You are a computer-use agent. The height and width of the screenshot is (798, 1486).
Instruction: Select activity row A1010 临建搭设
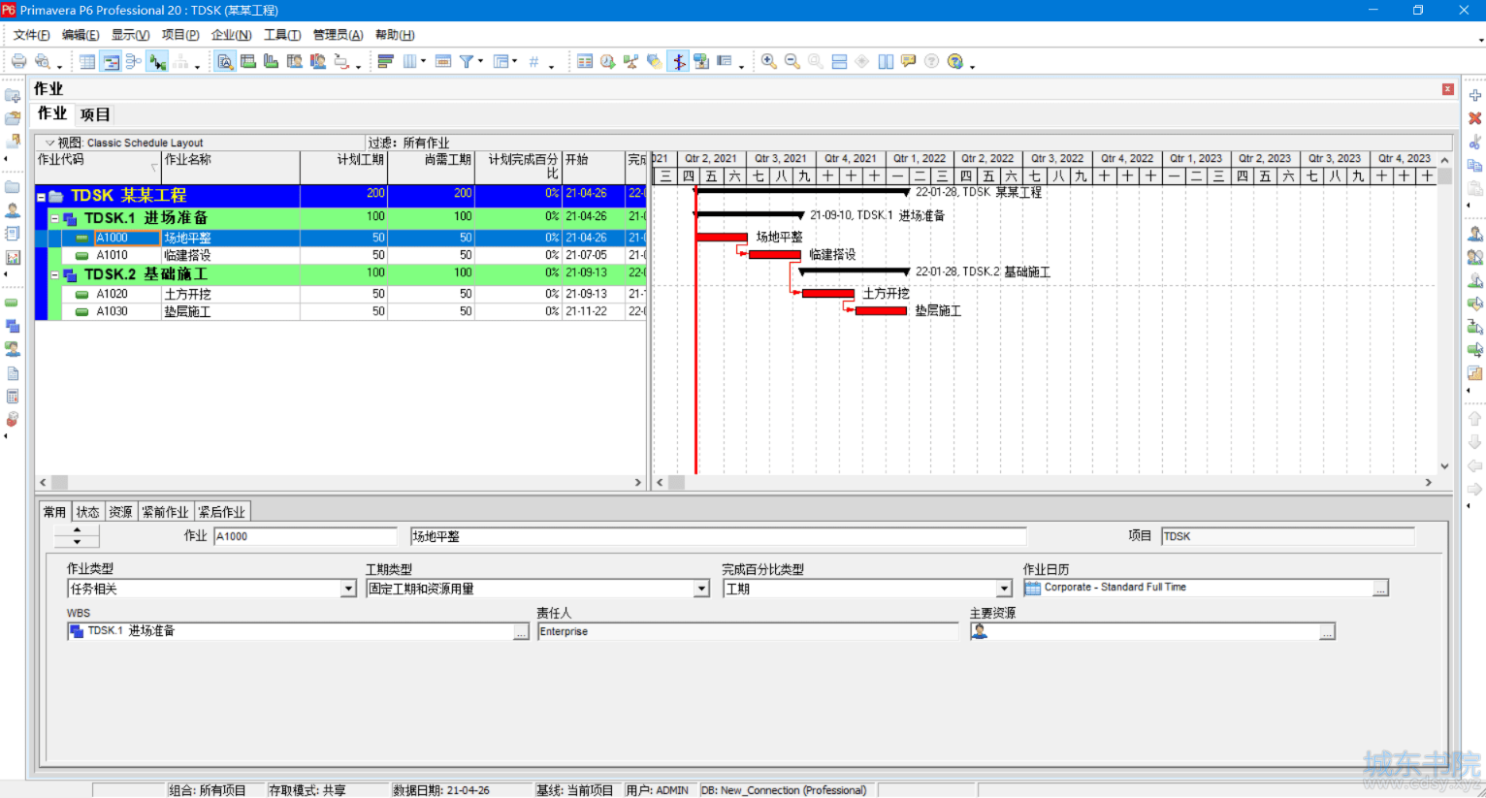(340, 256)
